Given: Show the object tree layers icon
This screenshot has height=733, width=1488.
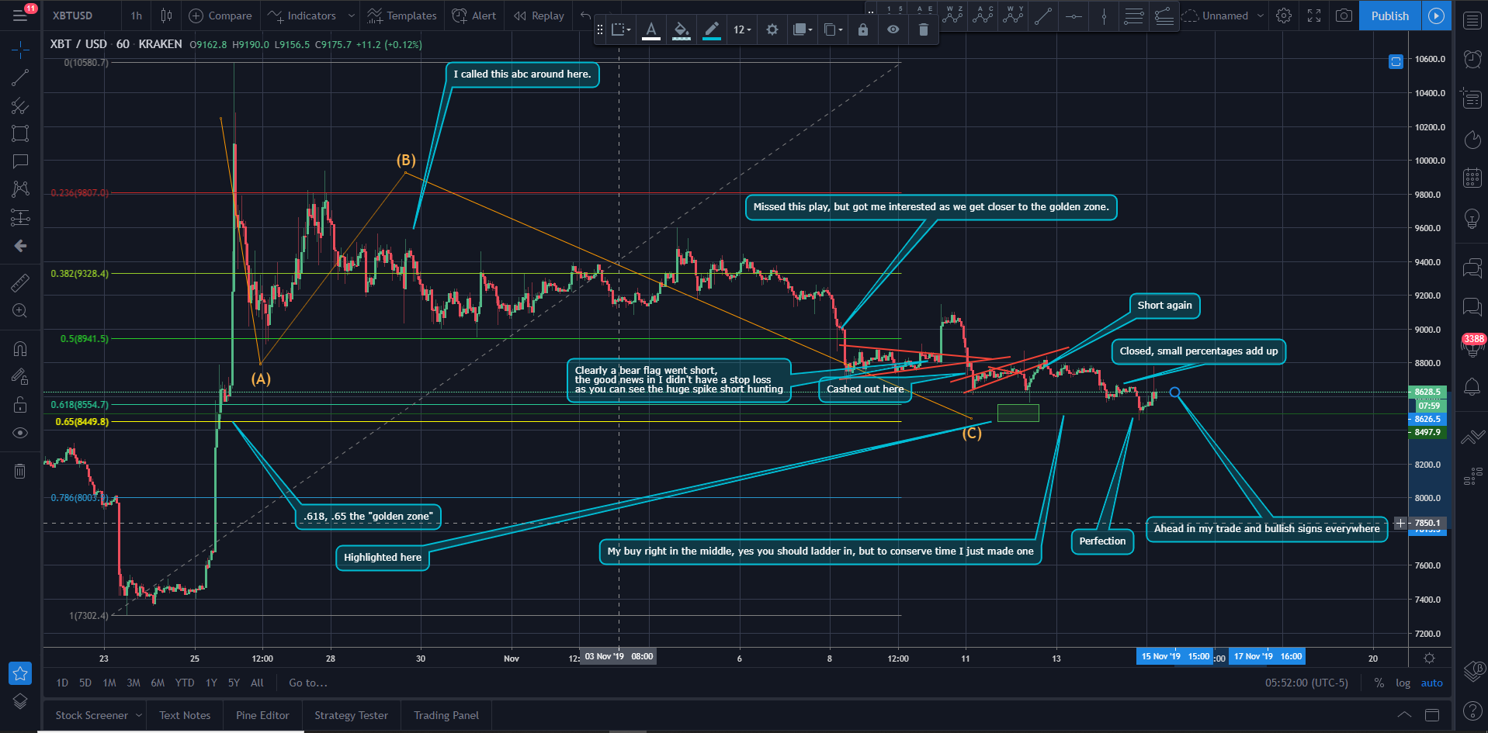Looking at the screenshot, I should point(20,702).
